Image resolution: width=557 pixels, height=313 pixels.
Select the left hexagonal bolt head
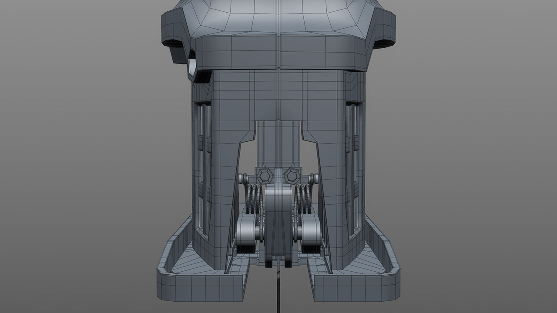(264, 176)
